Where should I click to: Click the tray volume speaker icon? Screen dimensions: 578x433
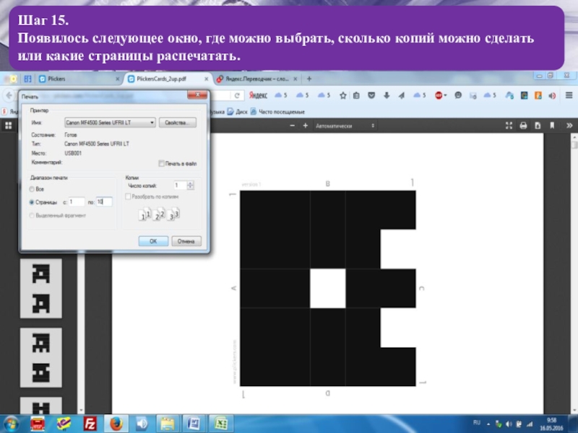coord(509,424)
